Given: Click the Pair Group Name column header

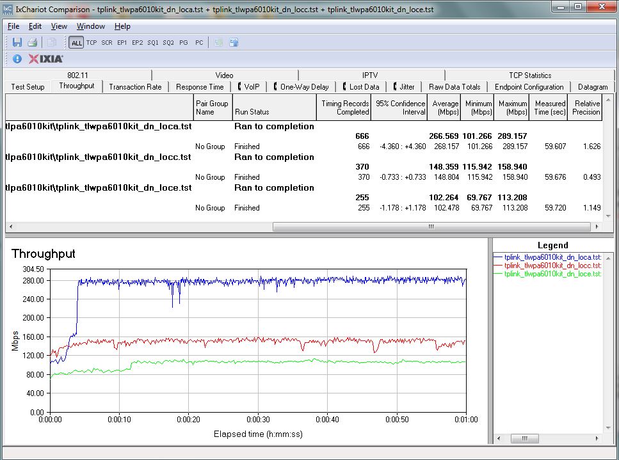Looking at the screenshot, I should pos(213,107).
